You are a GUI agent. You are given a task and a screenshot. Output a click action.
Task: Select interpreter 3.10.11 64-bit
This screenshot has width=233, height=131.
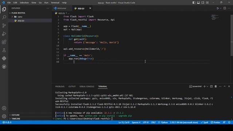184,122
